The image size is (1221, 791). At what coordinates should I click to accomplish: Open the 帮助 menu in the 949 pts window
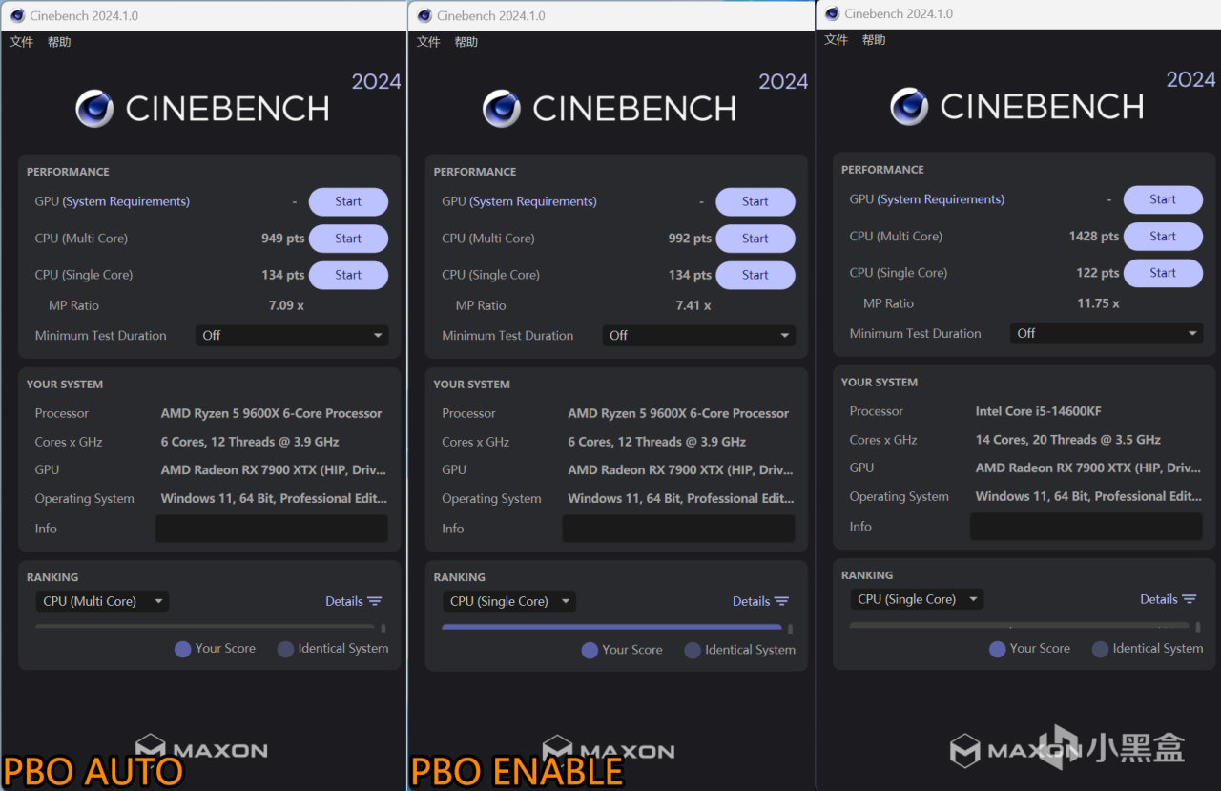pos(59,42)
